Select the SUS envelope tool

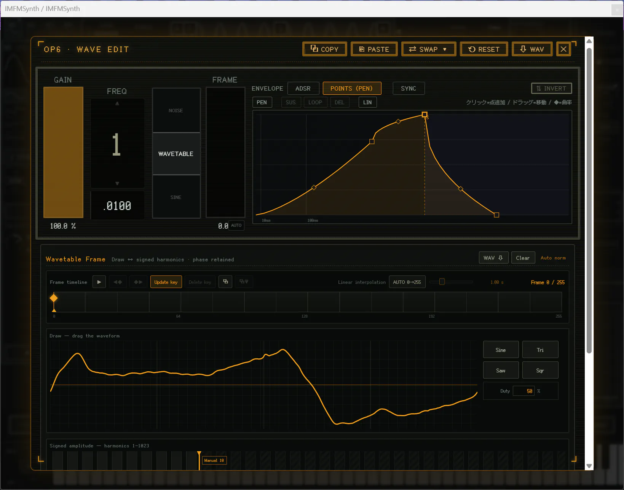pyautogui.click(x=291, y=102)
